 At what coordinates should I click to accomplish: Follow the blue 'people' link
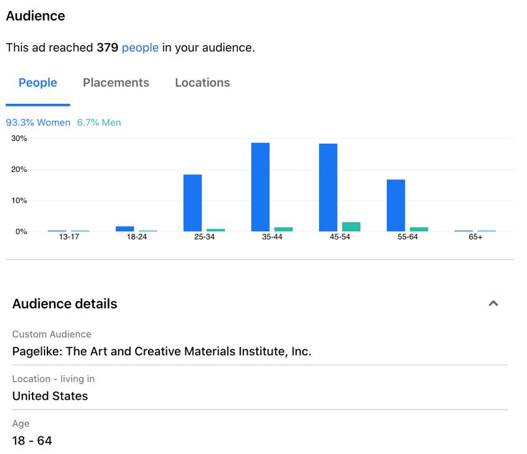coord(140,48)
